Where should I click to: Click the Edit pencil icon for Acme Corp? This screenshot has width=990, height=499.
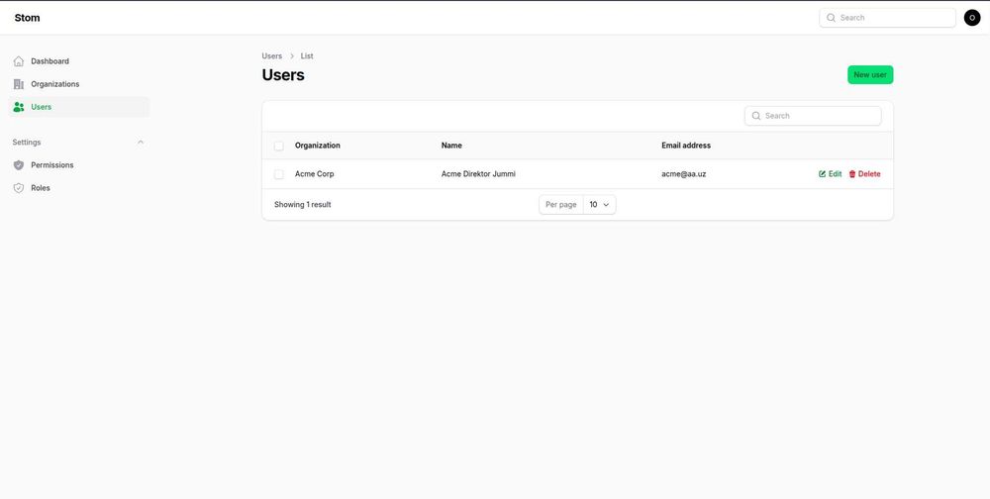point(823,174)
